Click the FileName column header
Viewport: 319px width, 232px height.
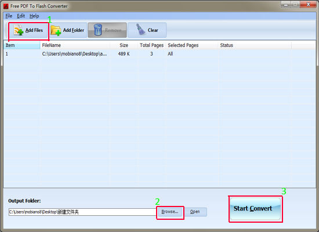(75, 45)
